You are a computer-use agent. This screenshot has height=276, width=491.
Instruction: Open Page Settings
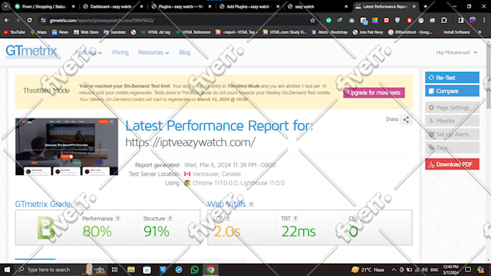point(452,107)
